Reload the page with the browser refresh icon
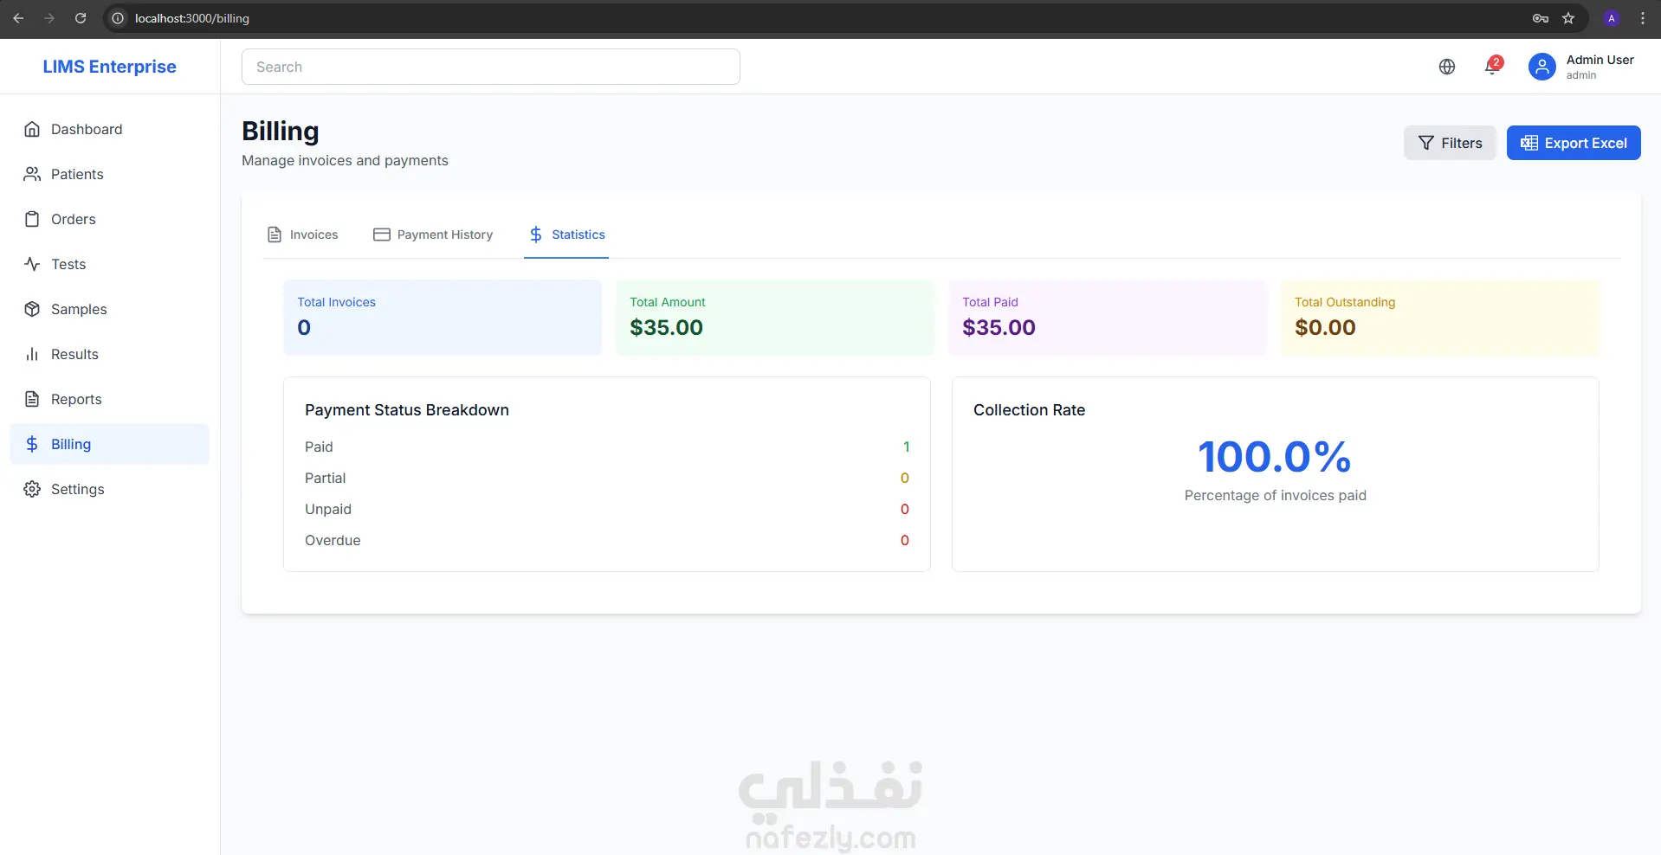Image resolution: width=1661 pixels, height=855 pixels. pyautogui.click(x=81, y=18)
